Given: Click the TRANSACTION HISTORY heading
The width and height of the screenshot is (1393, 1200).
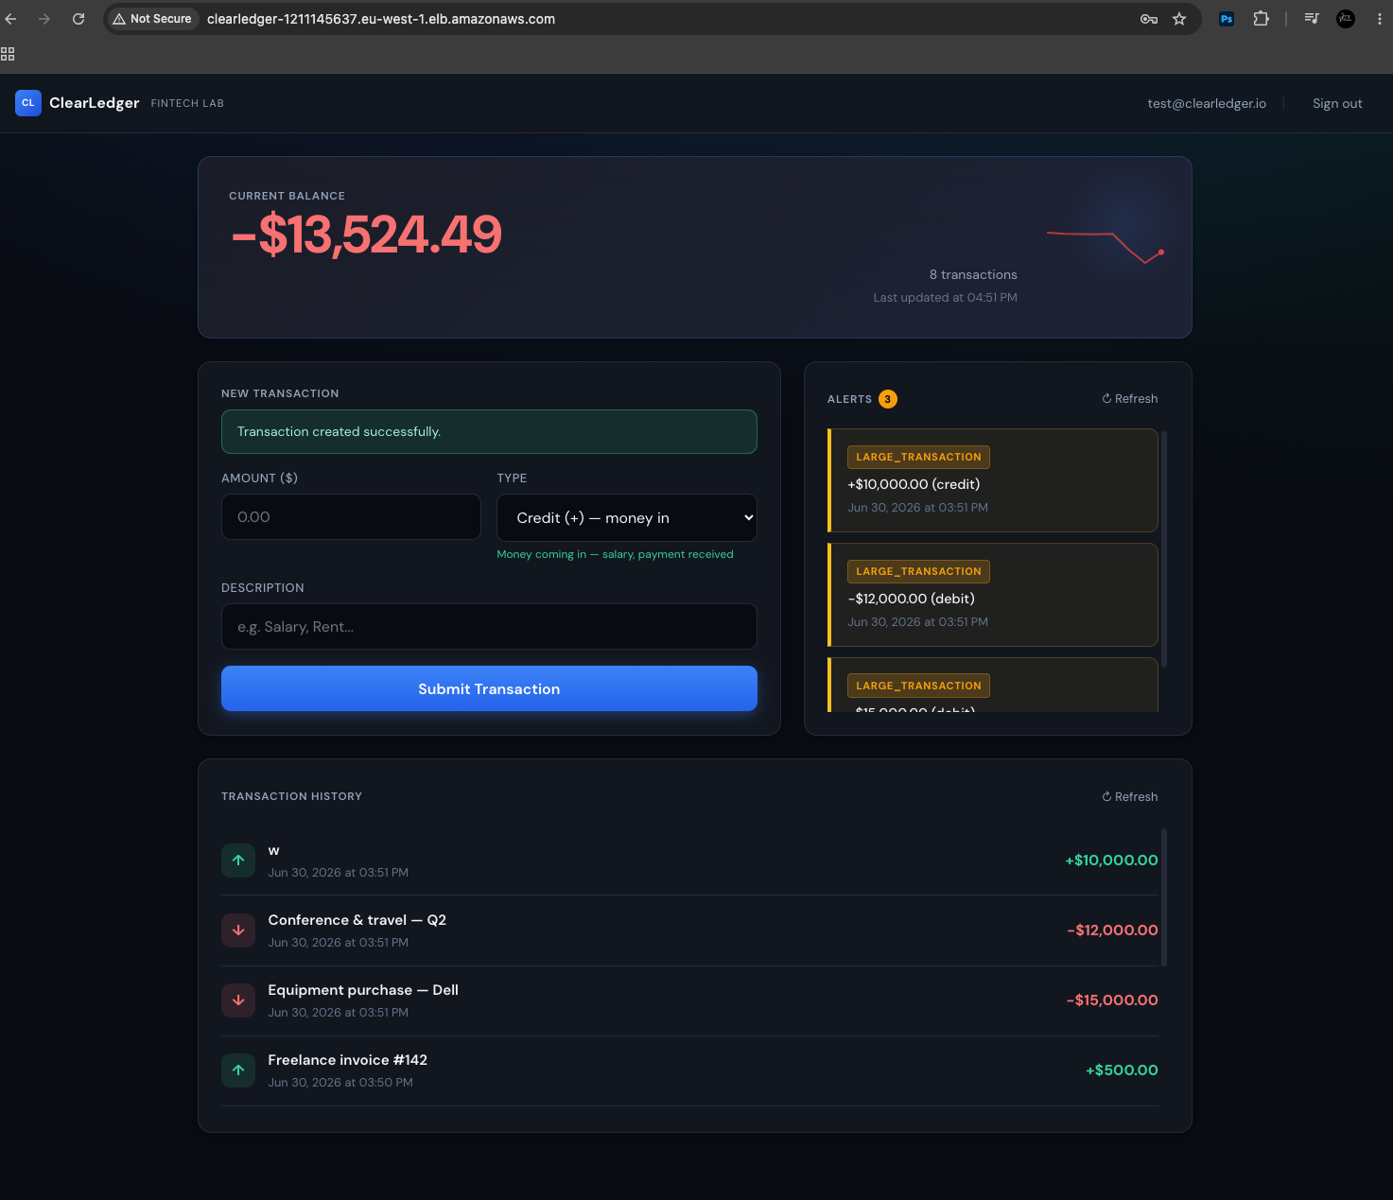Looking at the screenshot, I should tap(291, 796).
